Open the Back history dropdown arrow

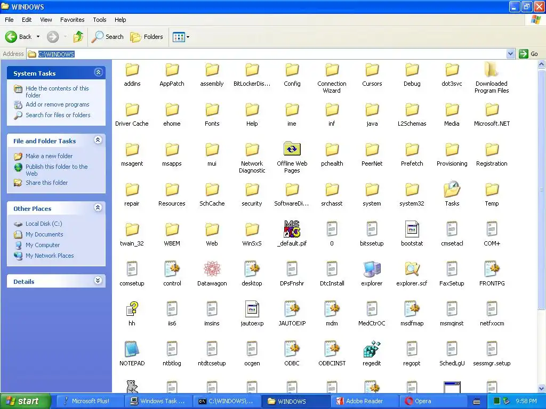point(38,37)
